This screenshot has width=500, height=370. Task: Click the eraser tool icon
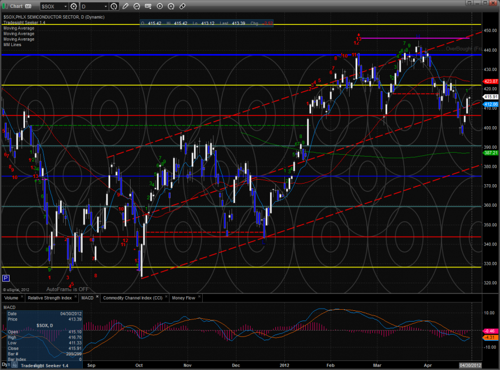tap(182, 6)
